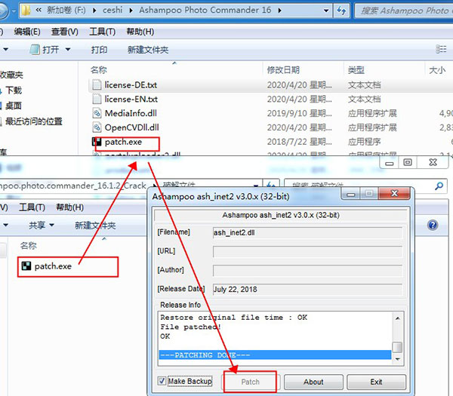
Task: Click the empty Author field
Action: 307,271
